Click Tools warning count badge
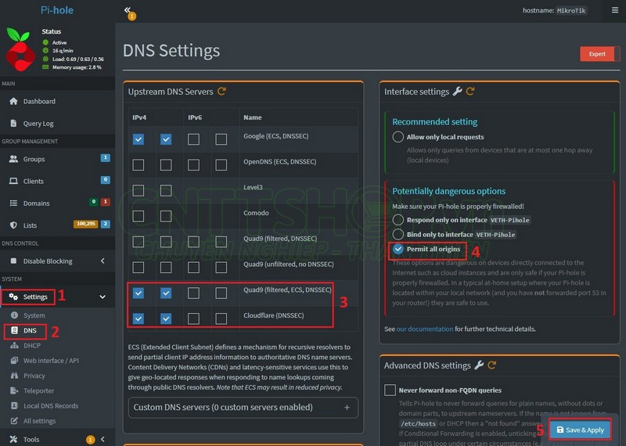The width and height of the screenshot is (626, 446). [91, 440]
